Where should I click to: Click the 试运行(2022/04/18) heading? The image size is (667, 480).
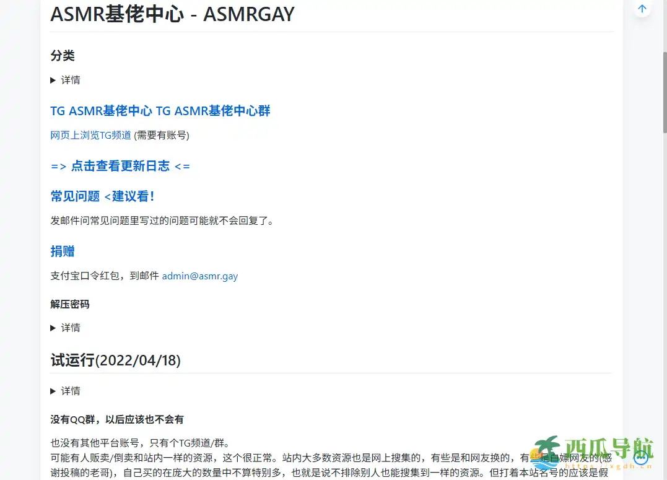tap(115, 360)
